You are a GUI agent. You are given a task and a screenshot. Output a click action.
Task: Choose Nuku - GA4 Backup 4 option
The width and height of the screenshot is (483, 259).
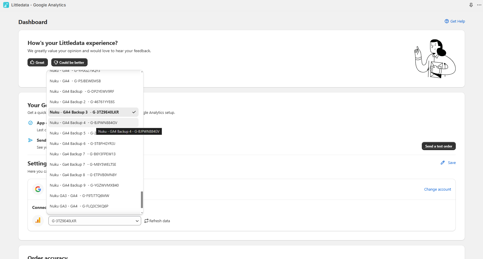pos(93,123)
